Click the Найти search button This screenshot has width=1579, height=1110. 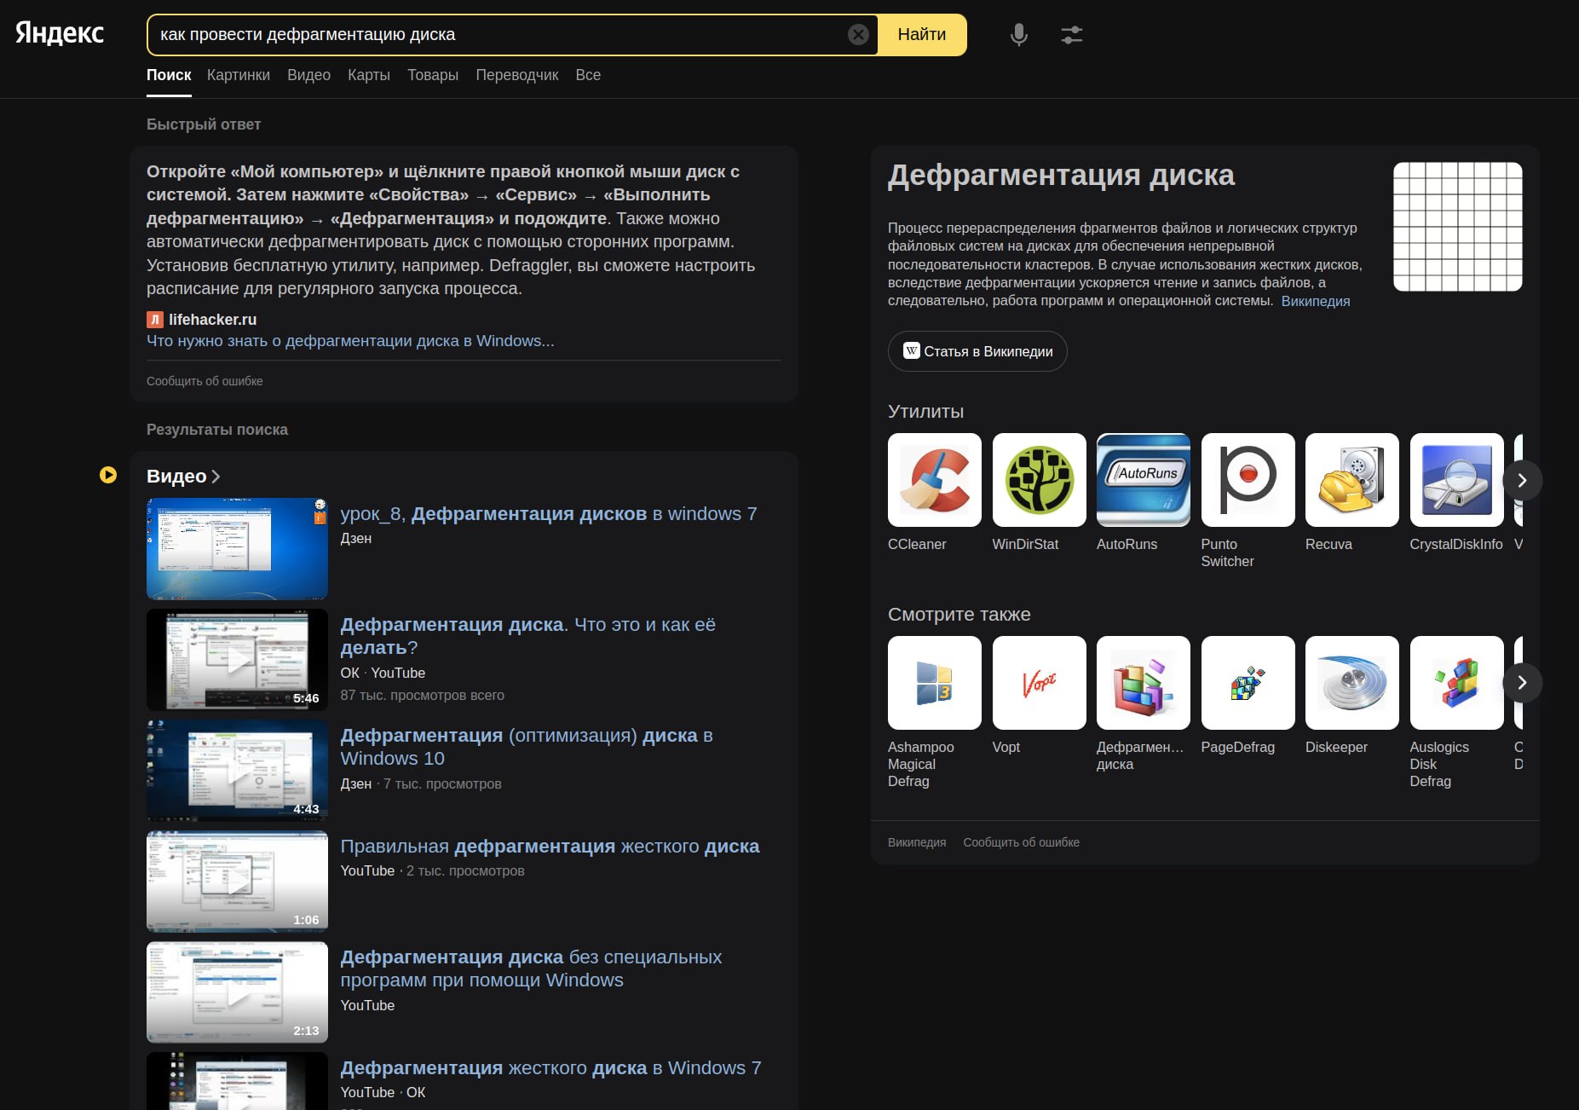click(922, 35)
